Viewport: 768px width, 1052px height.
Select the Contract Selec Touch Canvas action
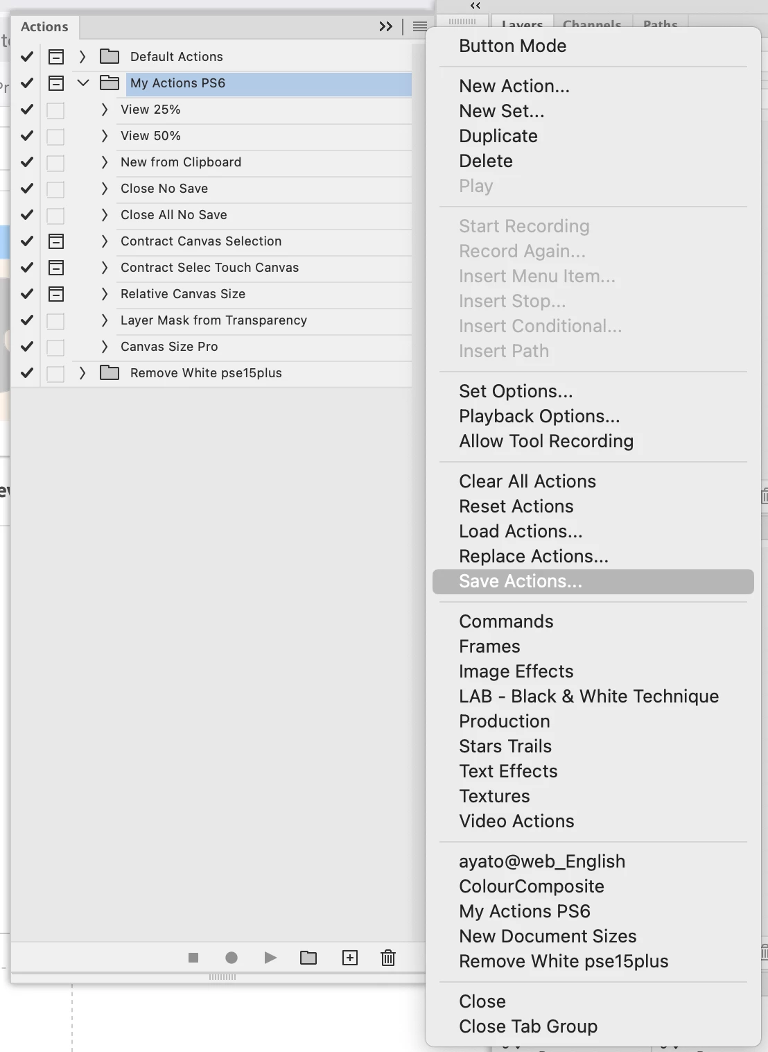pos(209,267)
